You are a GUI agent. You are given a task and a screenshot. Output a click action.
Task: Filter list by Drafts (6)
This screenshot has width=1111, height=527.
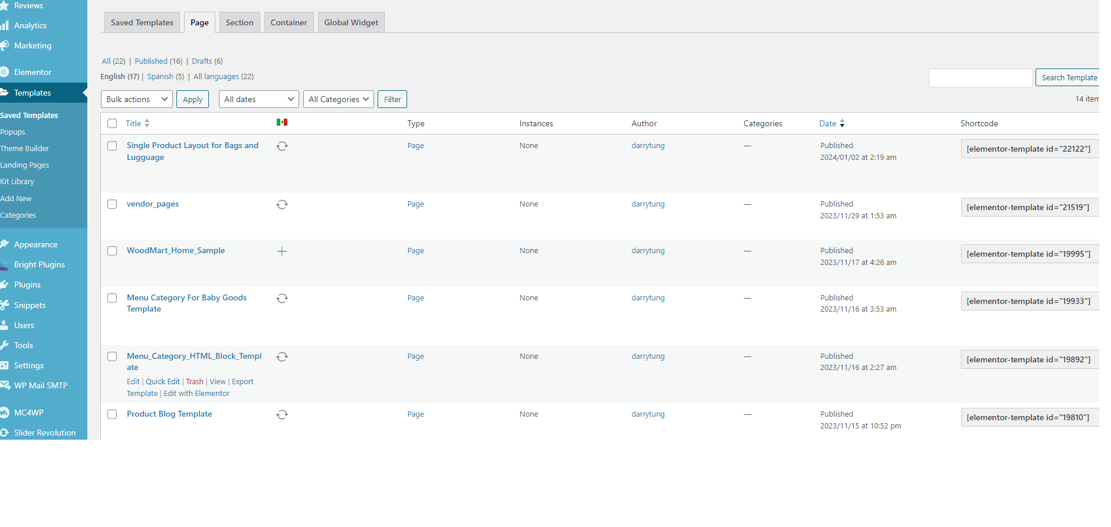(207, 61)
